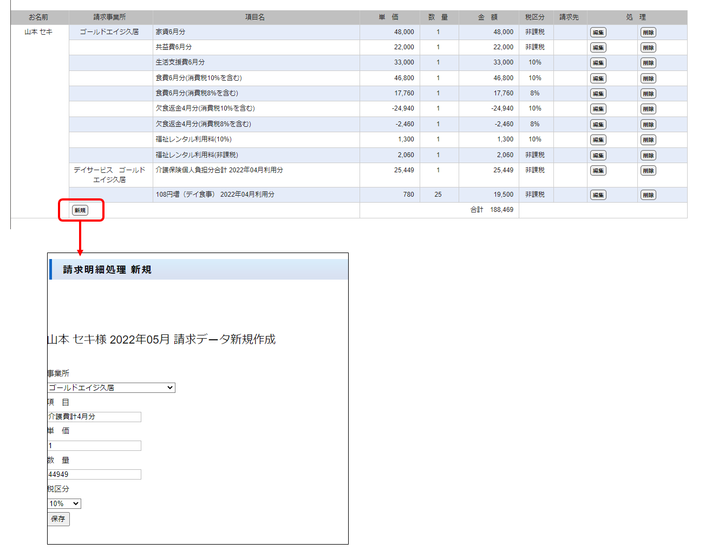The height and width of the screenshot is (556, 705).
Task: Delete the 福祉レンタル利用料(非課税) row
Action: click(x=648, y=156)
